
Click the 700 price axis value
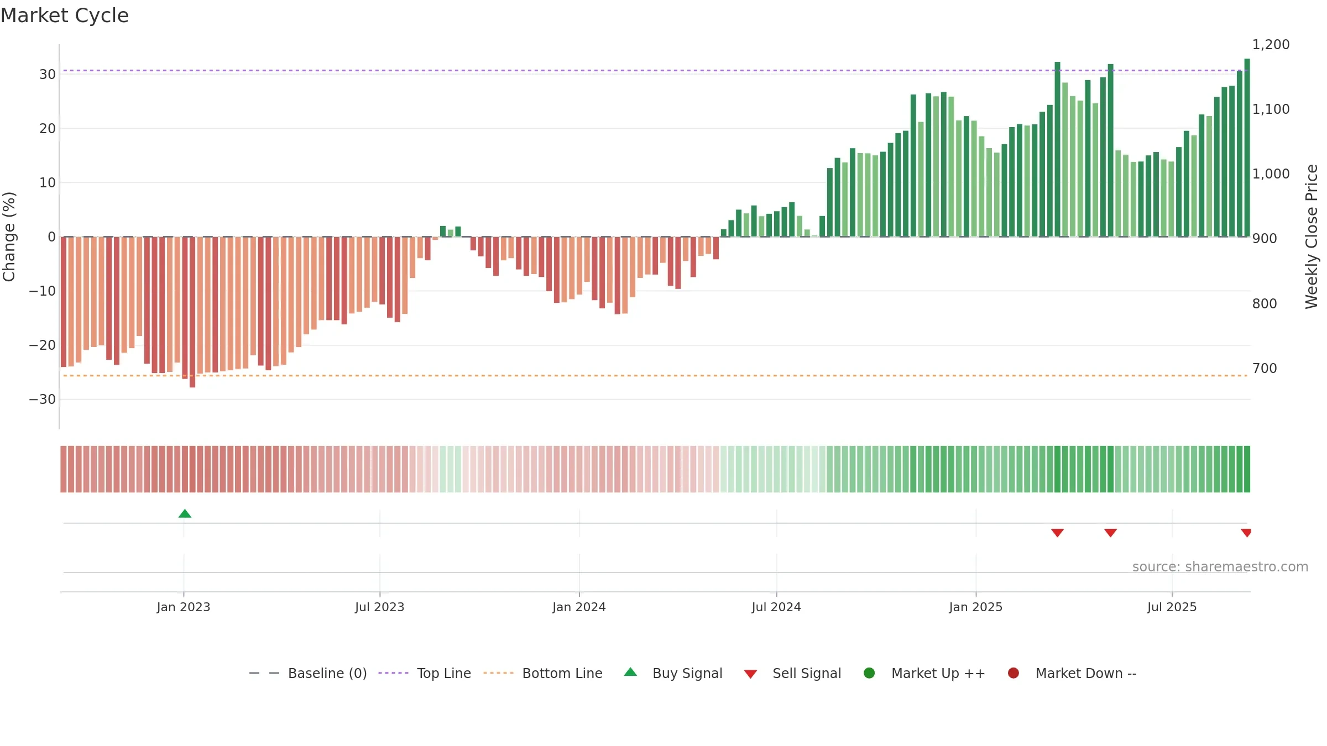click(x=1265, y=369)
